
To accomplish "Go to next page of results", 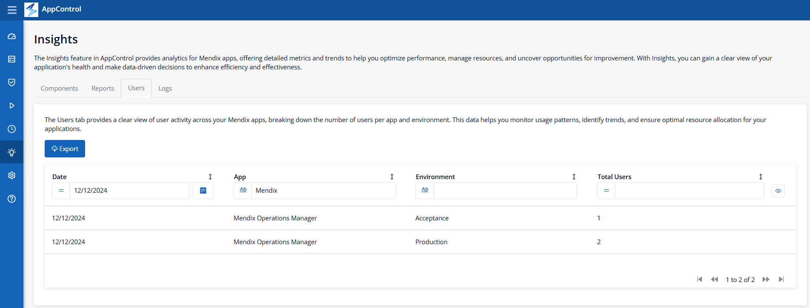I will tap(766, 279).
